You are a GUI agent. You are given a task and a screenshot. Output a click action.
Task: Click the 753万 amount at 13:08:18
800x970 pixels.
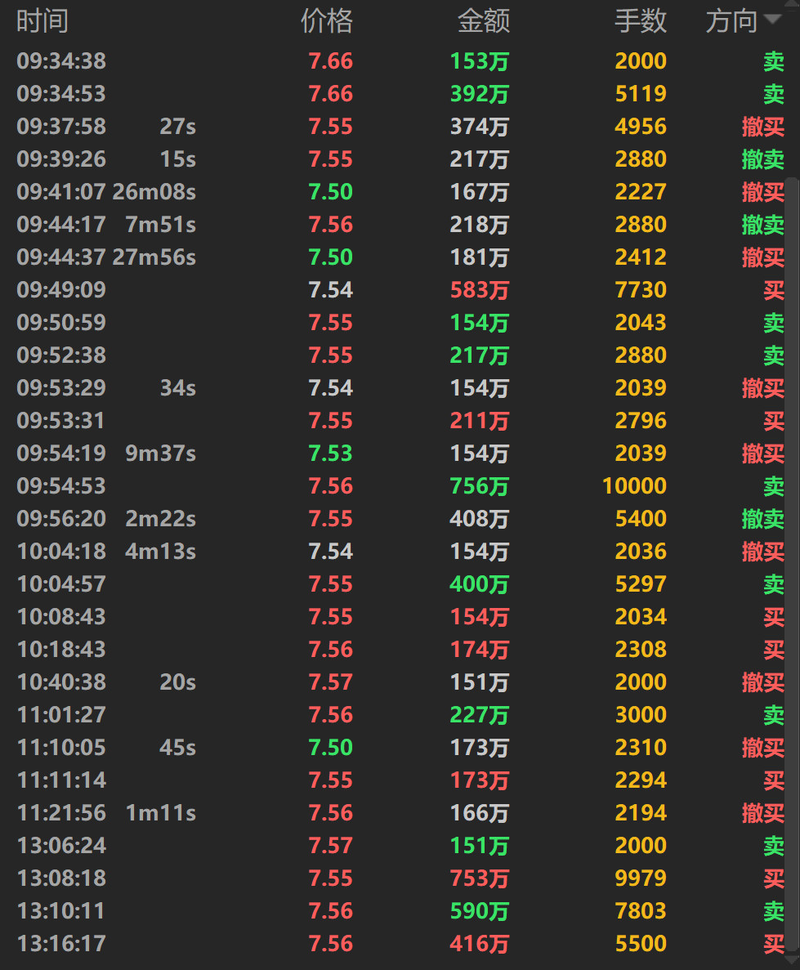point(480,878)
